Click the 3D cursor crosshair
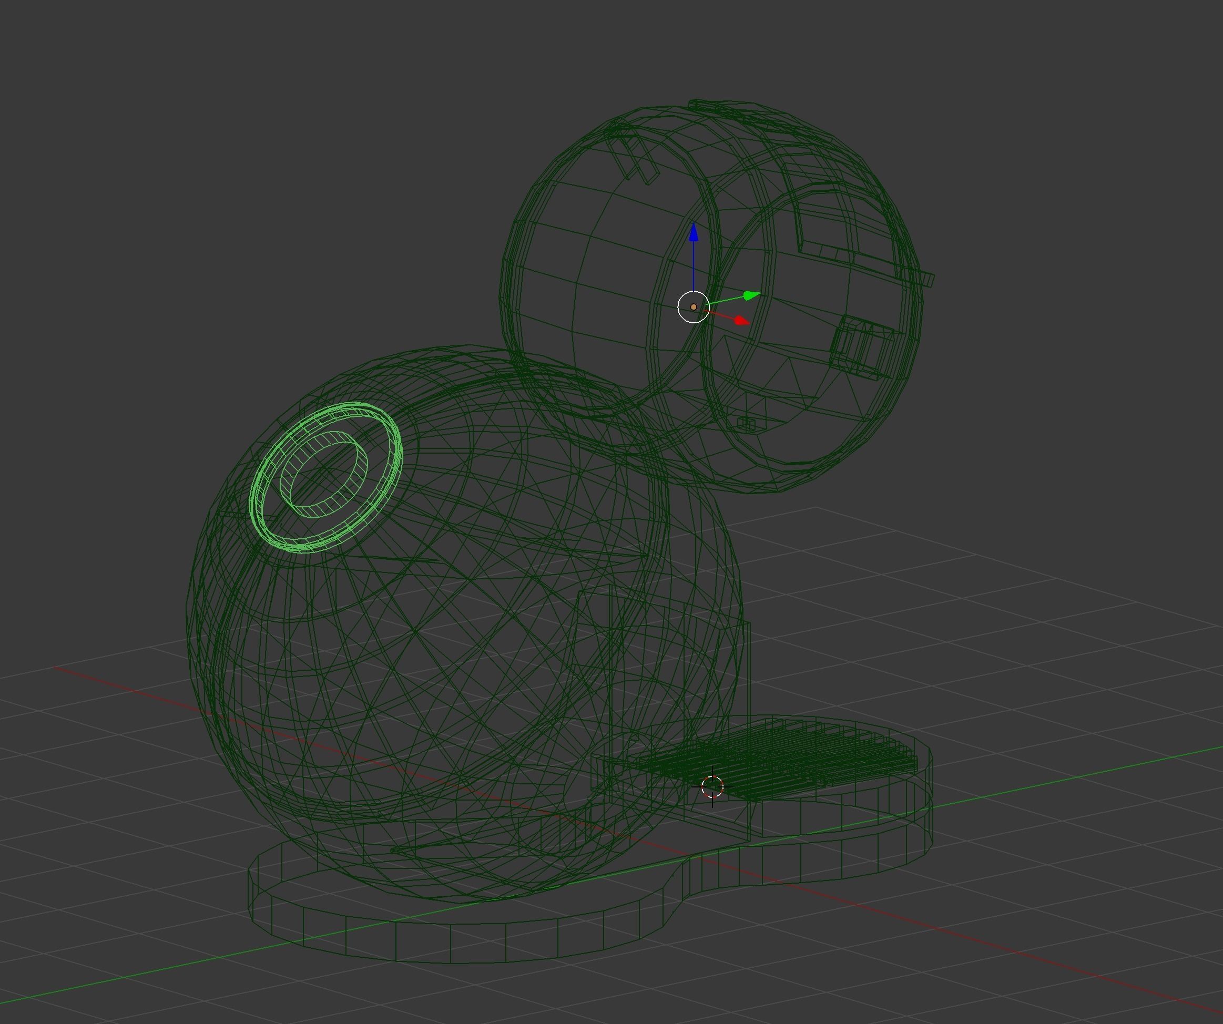Image resolution: width=1223 pixels, height=1024 pixels. click(x=712, y=787)
